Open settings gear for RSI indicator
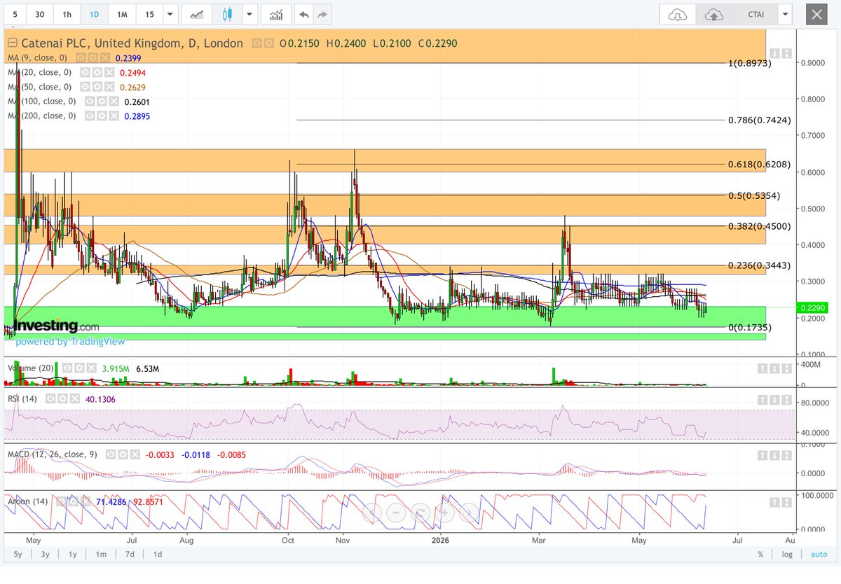The width and height of the screenshot is (841, 584). click(x=62, y=399)
